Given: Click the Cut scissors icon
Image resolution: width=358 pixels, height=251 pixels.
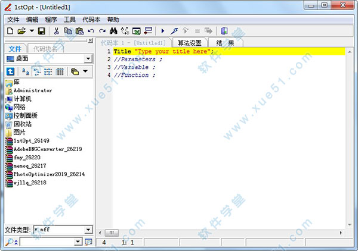Looking at the screenshot, I should click(57, 30).
